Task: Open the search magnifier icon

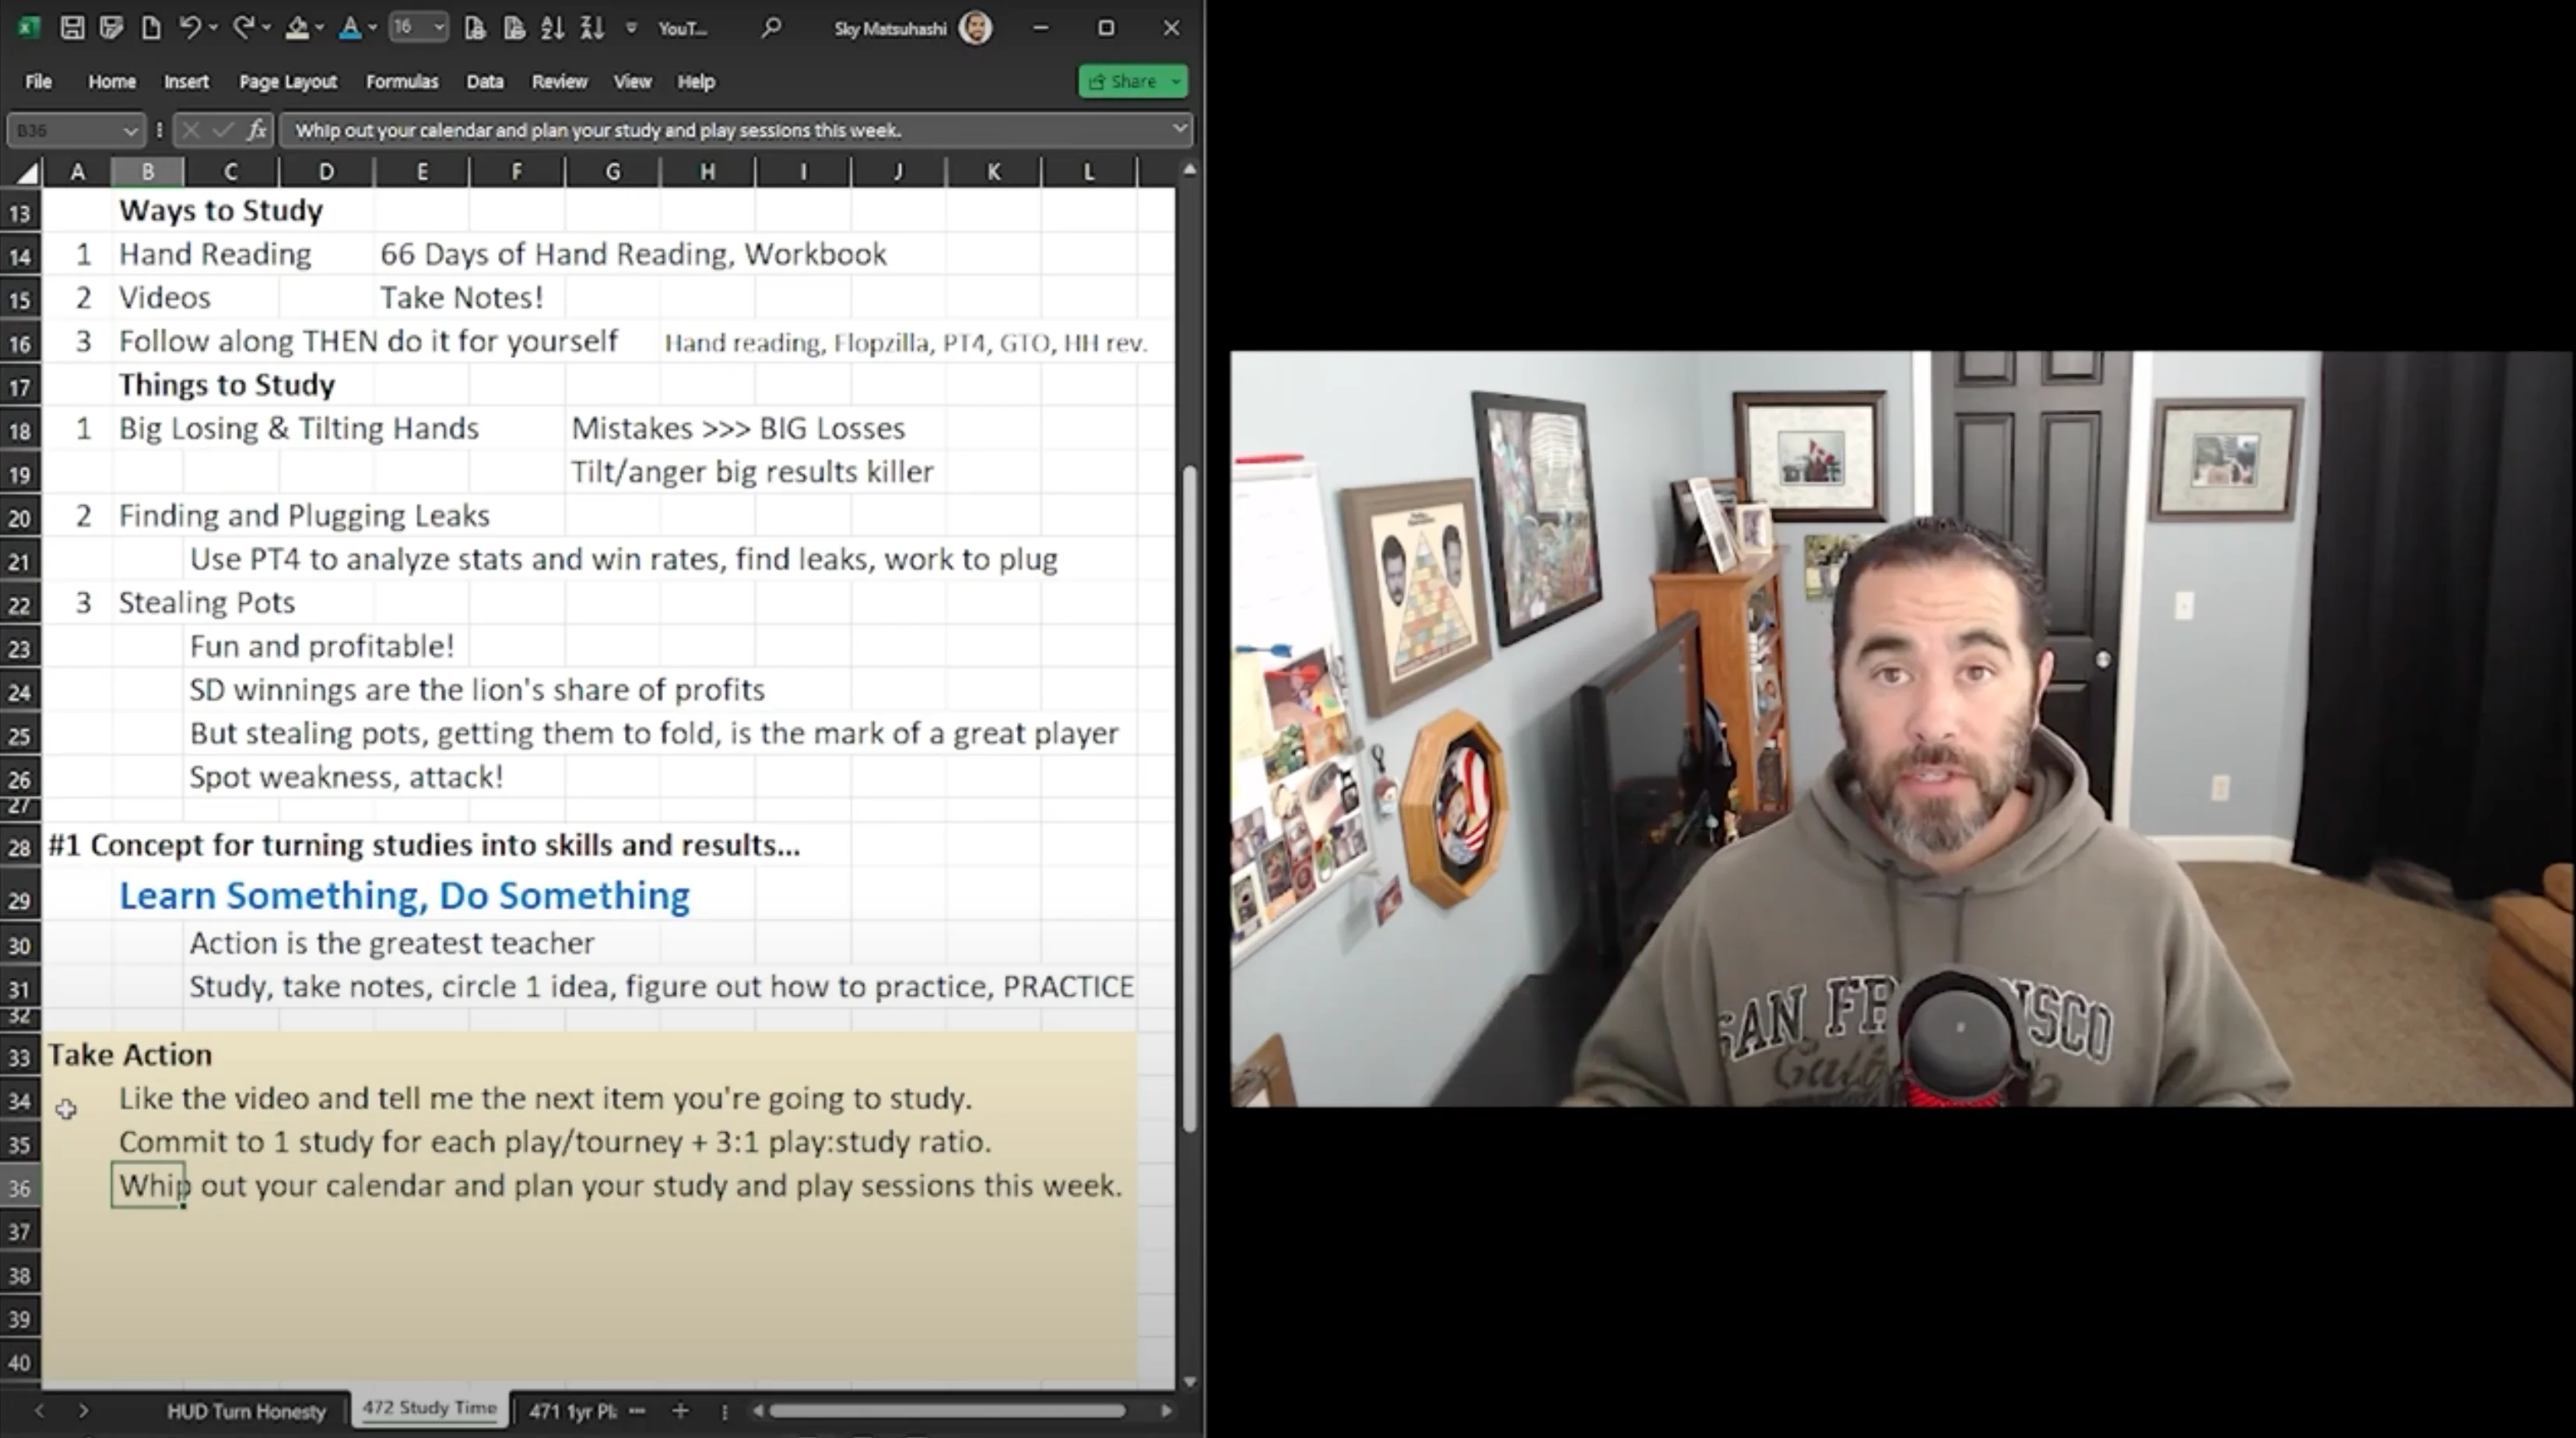Action: tap(770, 28)
